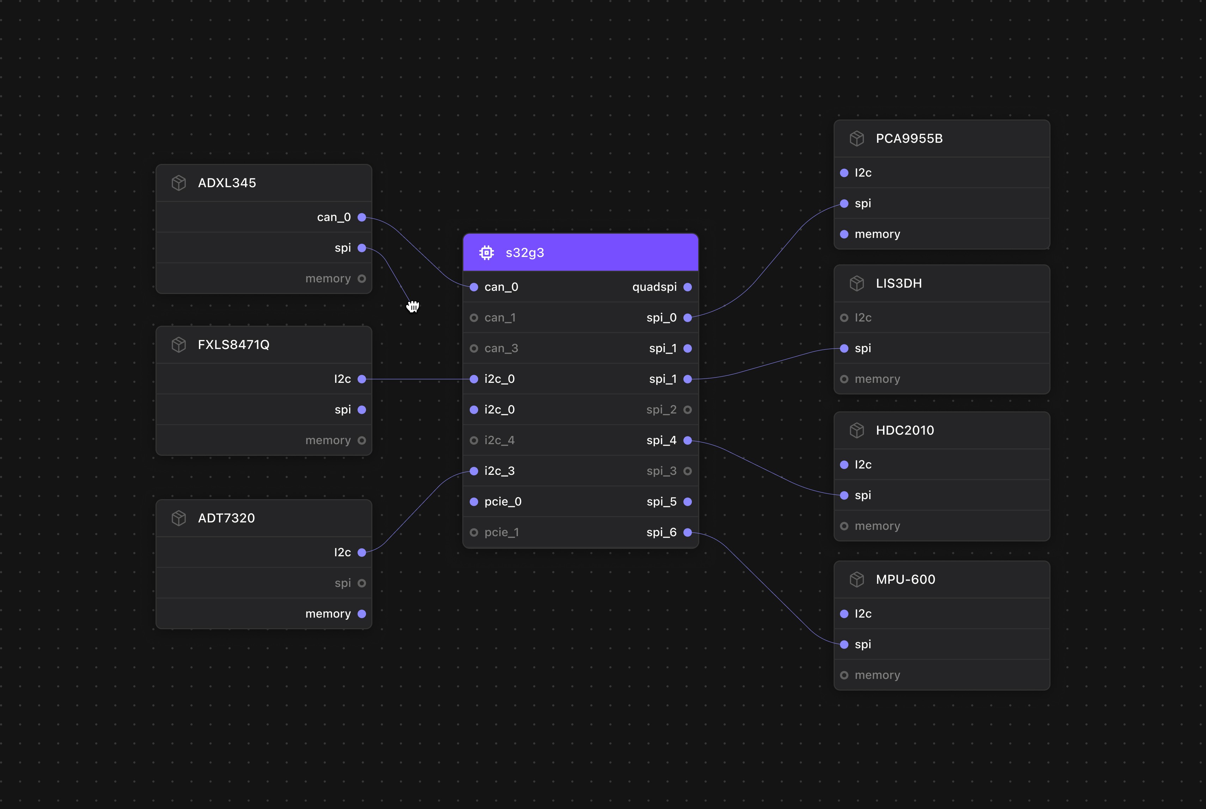Image resolution: width=1206 pixels, height=809 pixels.
Task: Click the I2c port dot on PCA9955B
Action: point(844,173)
